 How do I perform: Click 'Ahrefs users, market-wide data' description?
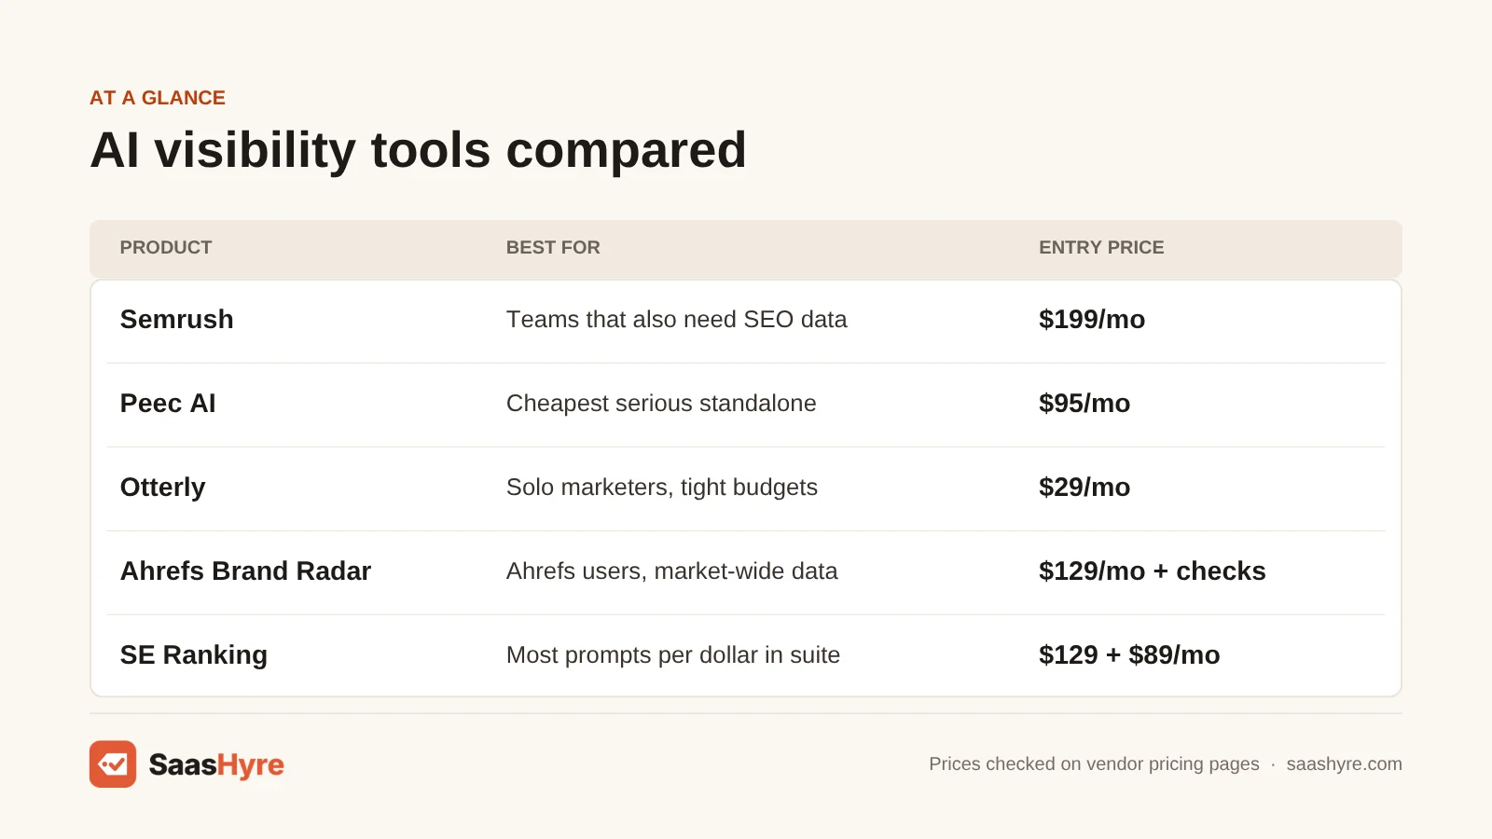[x=672, y=571]
